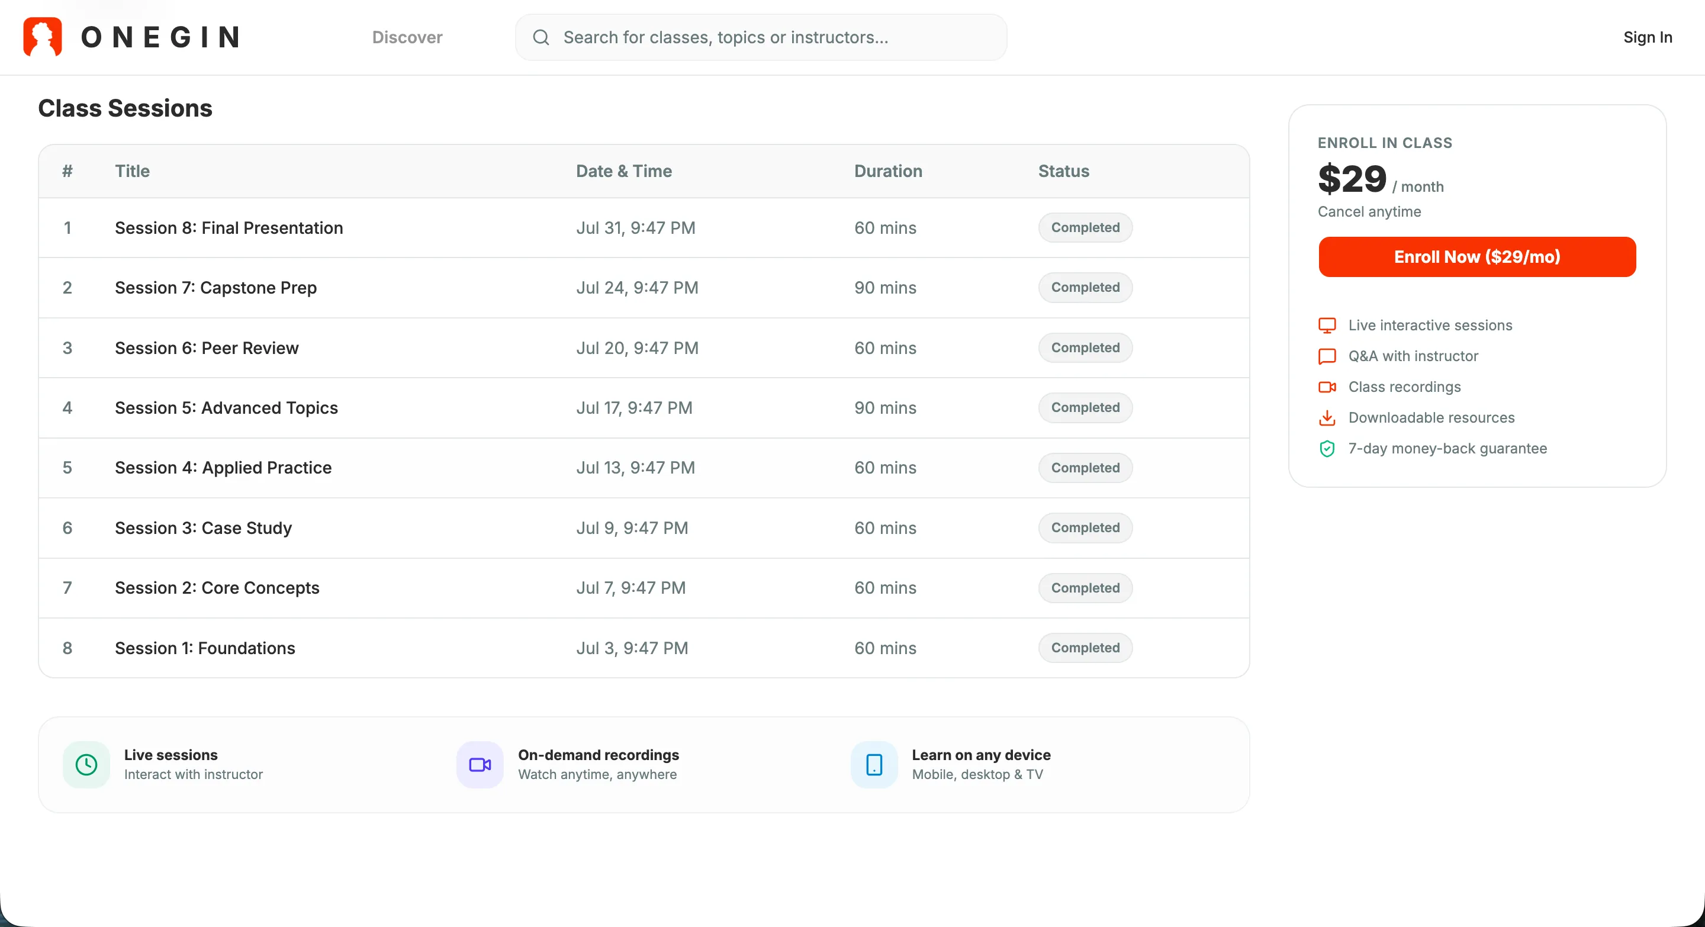Click Completed badge for Session 8
1705x927 pixels.
pos(1085,228)
